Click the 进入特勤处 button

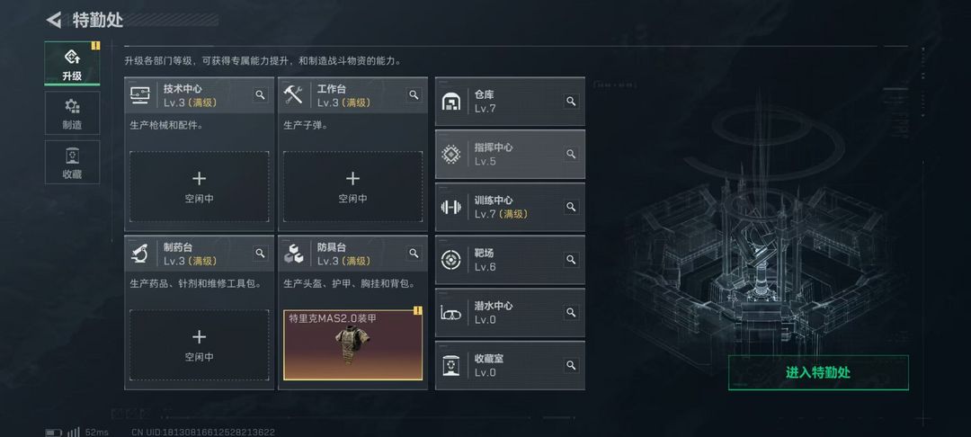click(818, 372)
